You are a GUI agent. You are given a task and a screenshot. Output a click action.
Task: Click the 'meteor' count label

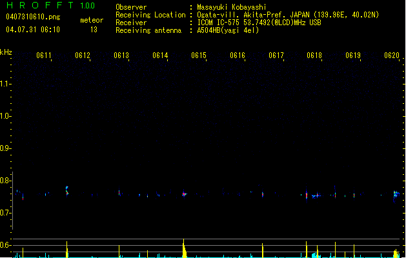coord(92,20)
